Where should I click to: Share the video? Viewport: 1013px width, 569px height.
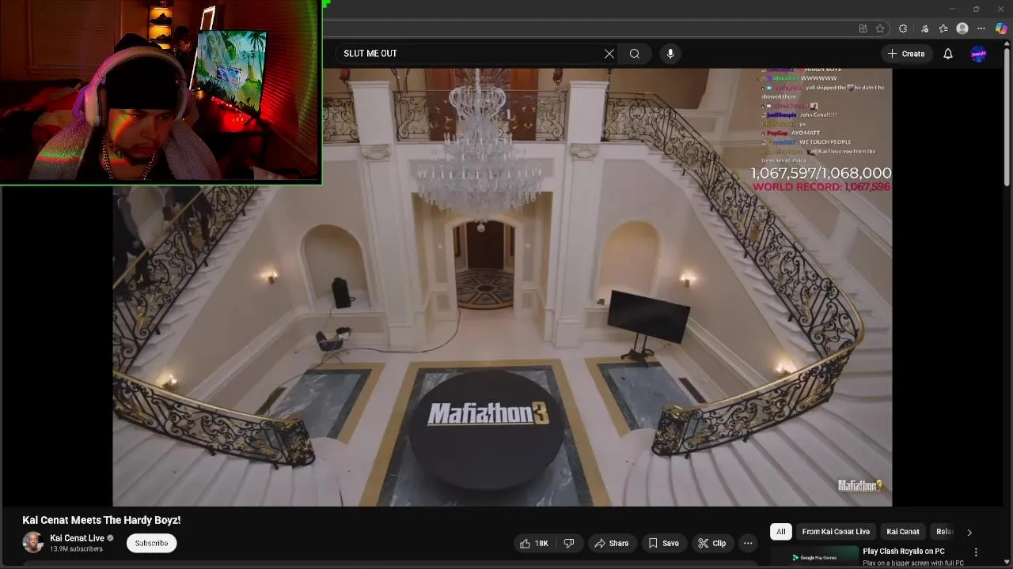(x=612, y=543)
